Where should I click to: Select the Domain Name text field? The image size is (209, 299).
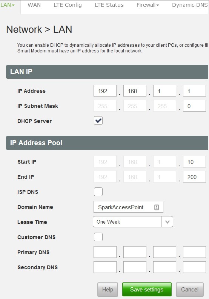[128, 207]
